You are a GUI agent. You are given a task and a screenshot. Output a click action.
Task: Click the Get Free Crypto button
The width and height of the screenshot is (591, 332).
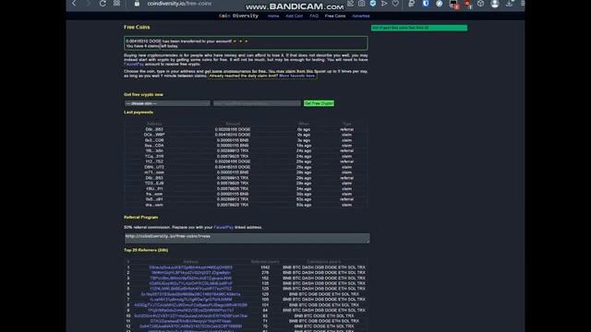click(x=319, y=103)
